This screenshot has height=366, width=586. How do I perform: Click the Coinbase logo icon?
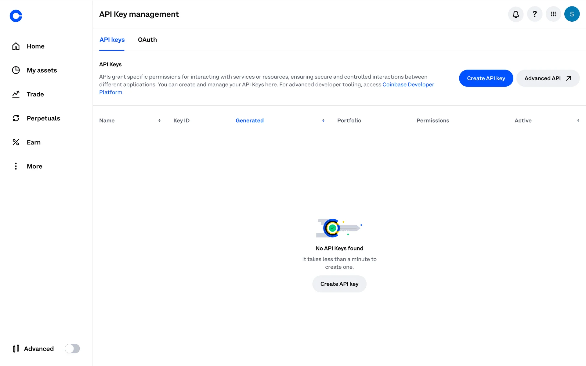pyautogui.click(x=16, y=16)
